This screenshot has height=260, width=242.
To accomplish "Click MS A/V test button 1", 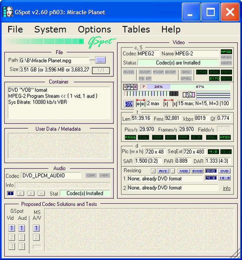I will pos(36,228).
